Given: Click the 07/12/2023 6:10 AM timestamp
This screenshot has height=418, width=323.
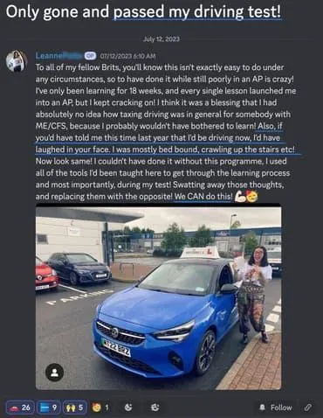Looking at the screenshot, I should pos(127,56).
